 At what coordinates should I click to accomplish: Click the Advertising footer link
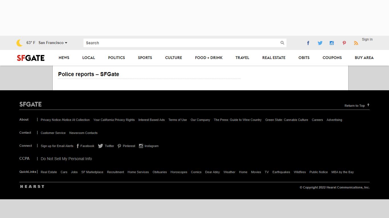pos(334,120)
